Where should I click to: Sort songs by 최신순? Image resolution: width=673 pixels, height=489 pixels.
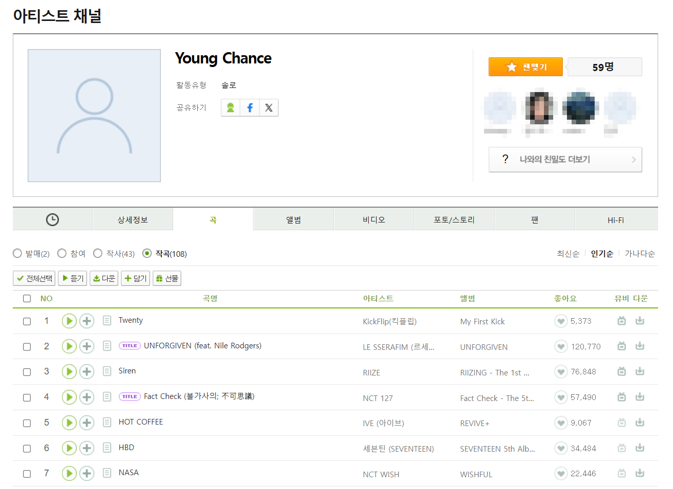[x=568, y=254]
